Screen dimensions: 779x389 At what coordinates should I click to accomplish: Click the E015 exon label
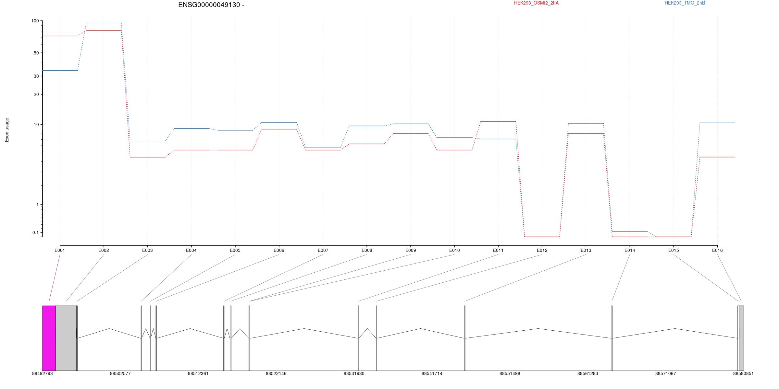[674, 250]
